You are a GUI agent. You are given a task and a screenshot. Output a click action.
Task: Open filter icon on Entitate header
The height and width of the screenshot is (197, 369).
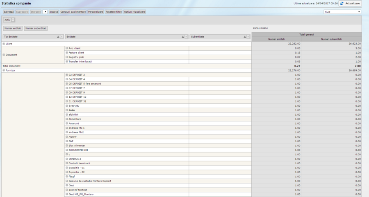tap(186, 37)
